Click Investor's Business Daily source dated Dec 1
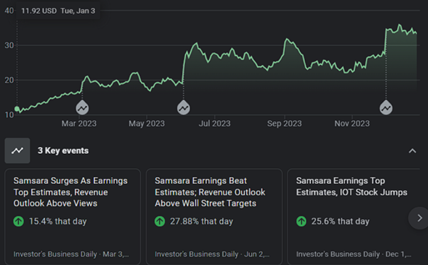Screen dimensions: 428x265 click(x=353, y=254)
